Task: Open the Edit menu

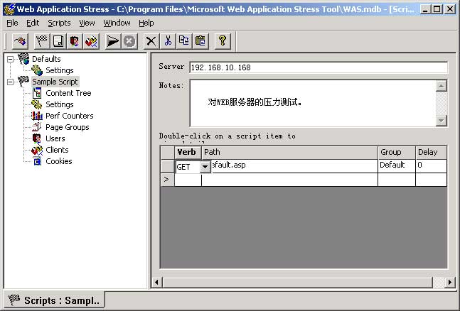Action: pyautogui.click(x=33, y=23)
